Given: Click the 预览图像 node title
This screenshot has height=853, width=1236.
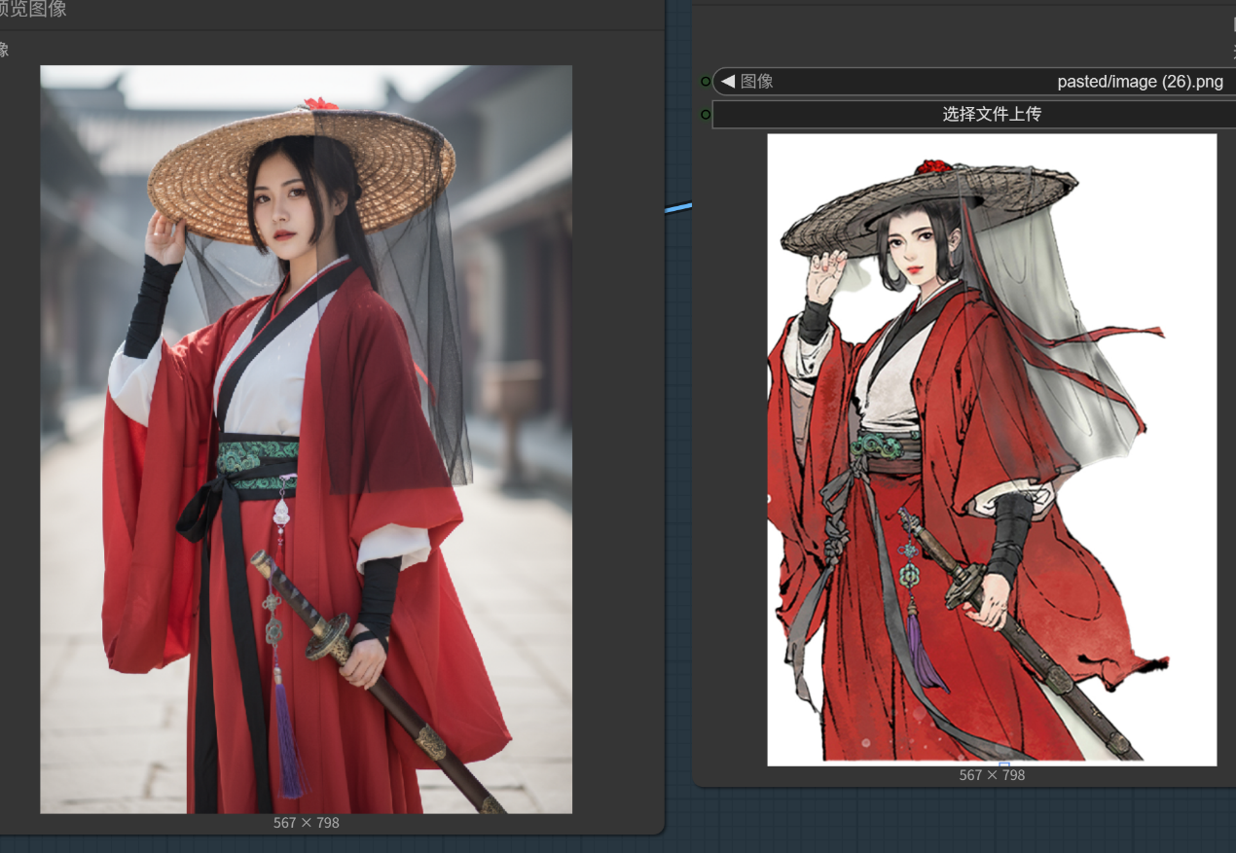Looking at the screenshot, I should [34, 10].
